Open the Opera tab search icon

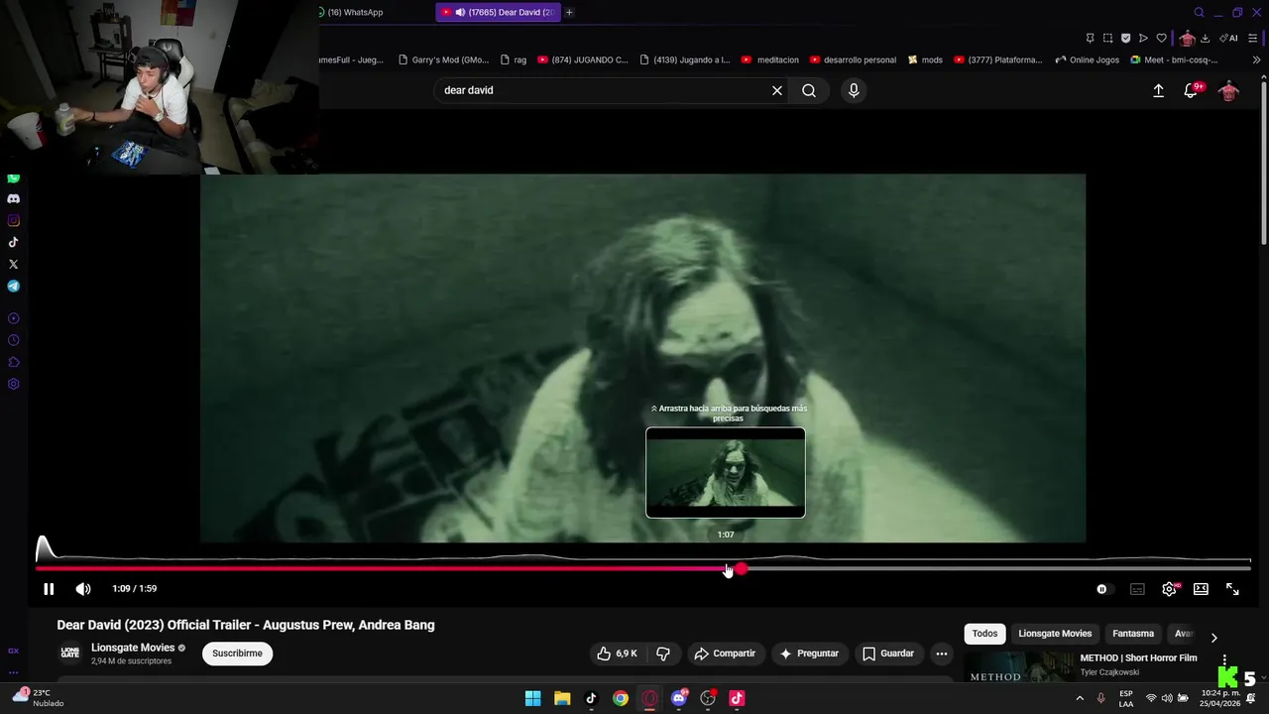(x=1199, y=13)
